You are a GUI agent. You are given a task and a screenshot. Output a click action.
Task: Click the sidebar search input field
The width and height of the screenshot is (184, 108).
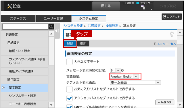[25, 27]
